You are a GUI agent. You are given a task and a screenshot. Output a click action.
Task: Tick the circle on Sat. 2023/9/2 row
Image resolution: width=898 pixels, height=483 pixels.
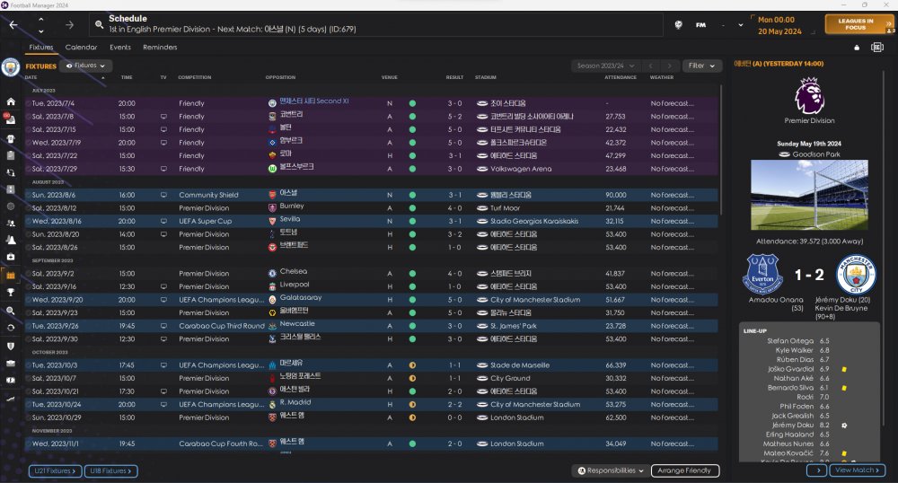click(x=28, y=274)
